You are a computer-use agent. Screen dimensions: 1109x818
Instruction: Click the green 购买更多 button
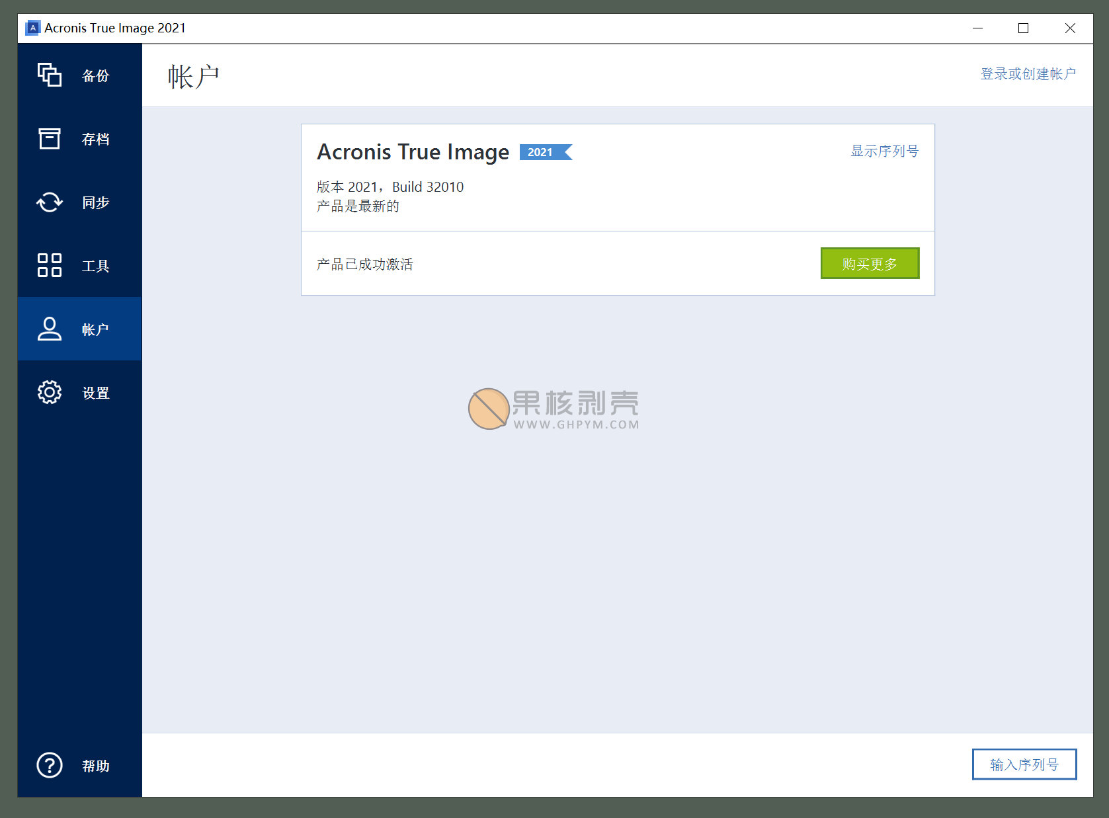click(870, 263)
